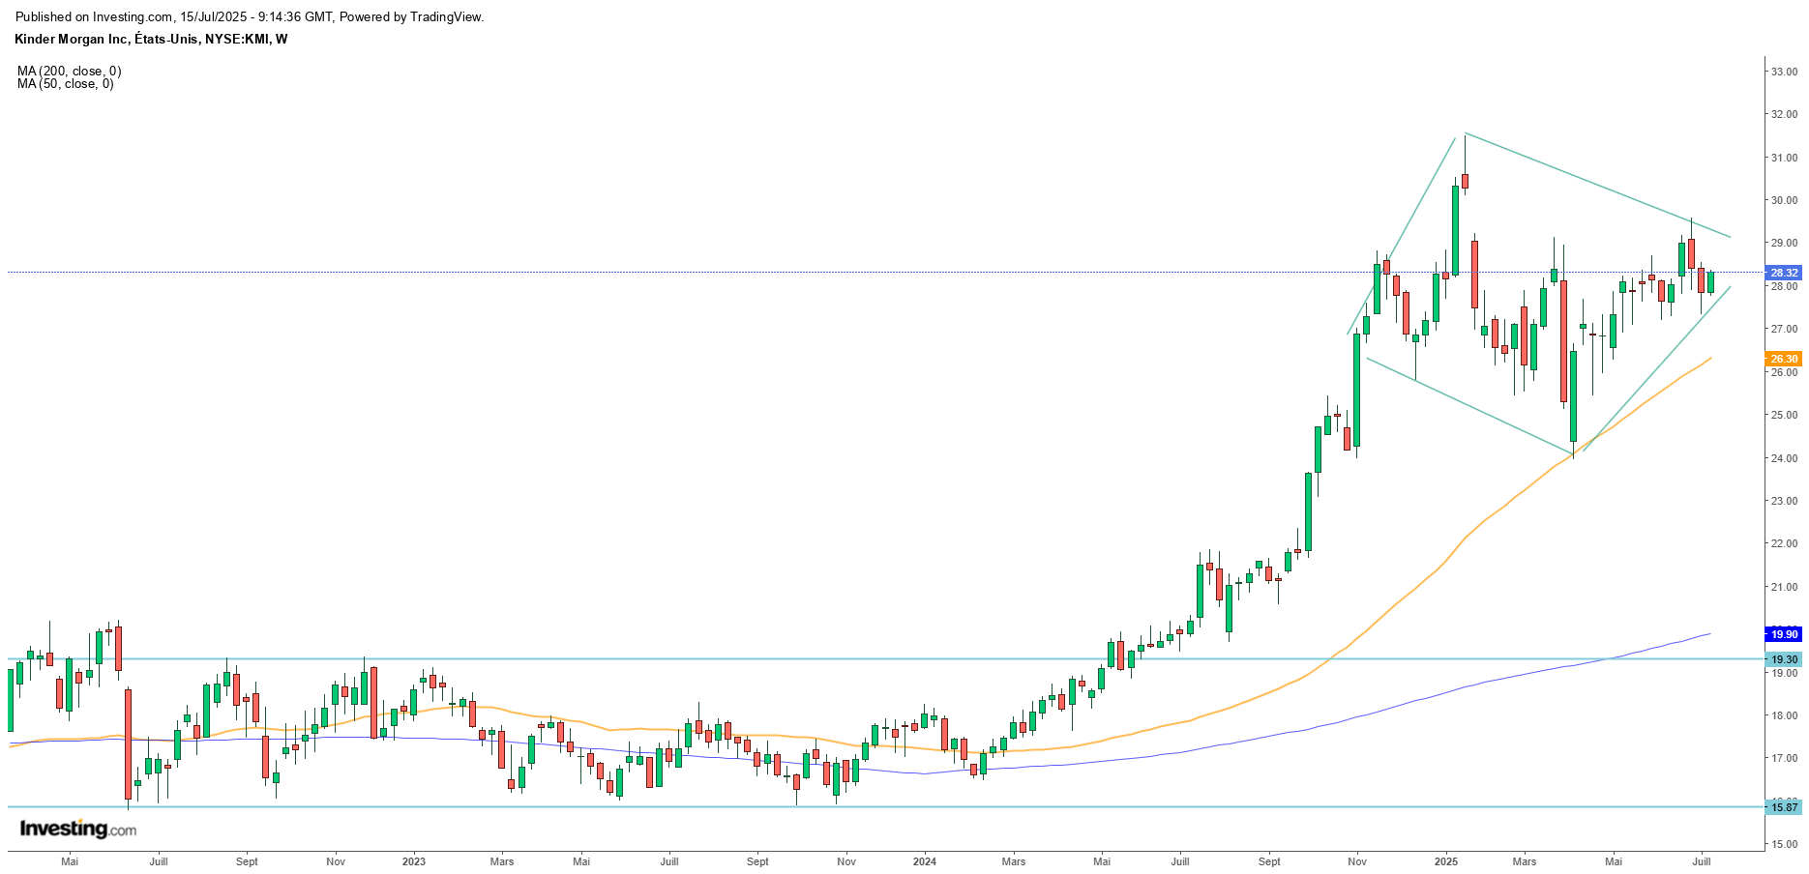
Task: Click the 31.00 price axis label
Action: point(1784,158)
